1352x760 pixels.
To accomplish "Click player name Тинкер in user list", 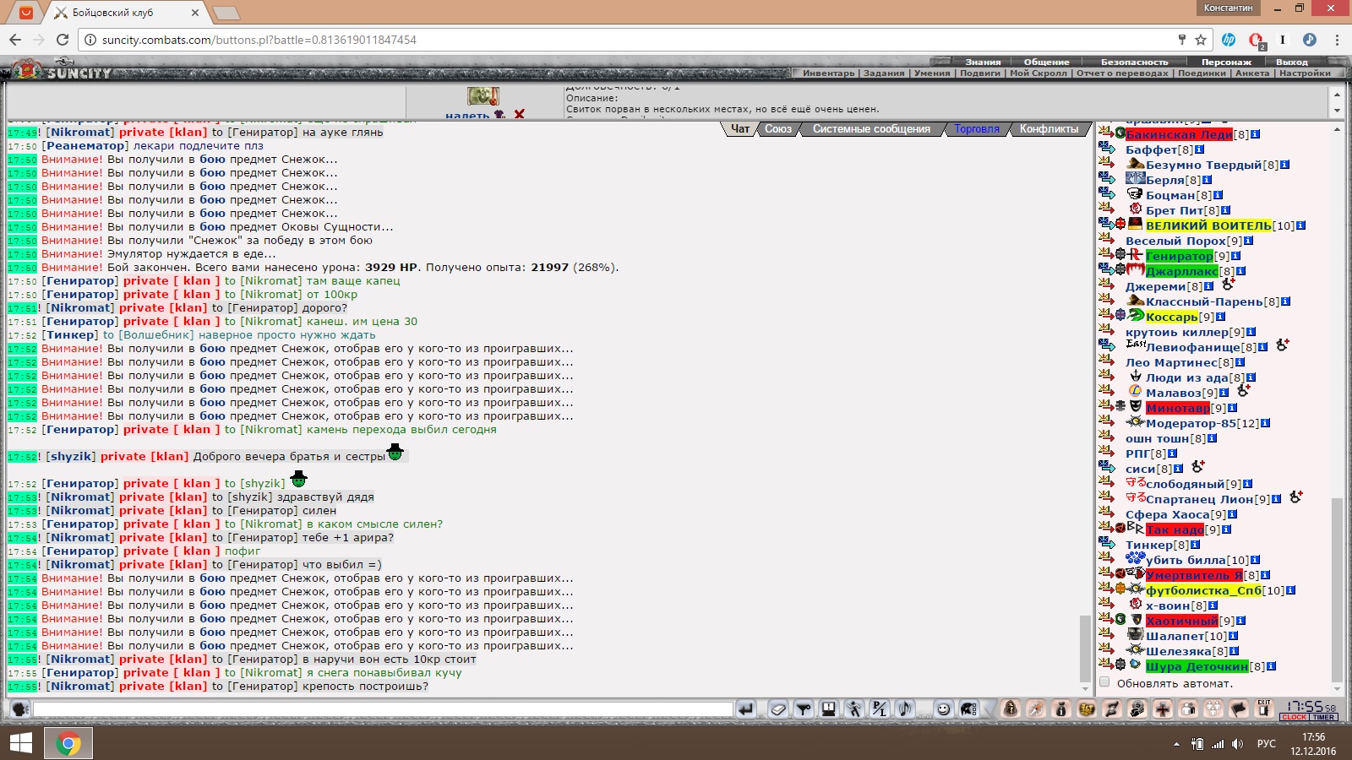I will [1149, 545].
